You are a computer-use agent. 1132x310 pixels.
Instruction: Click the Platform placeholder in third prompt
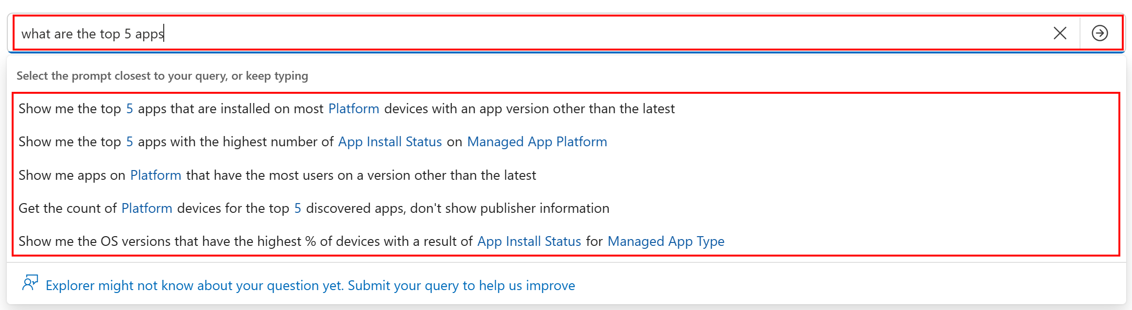pos(156,175)
